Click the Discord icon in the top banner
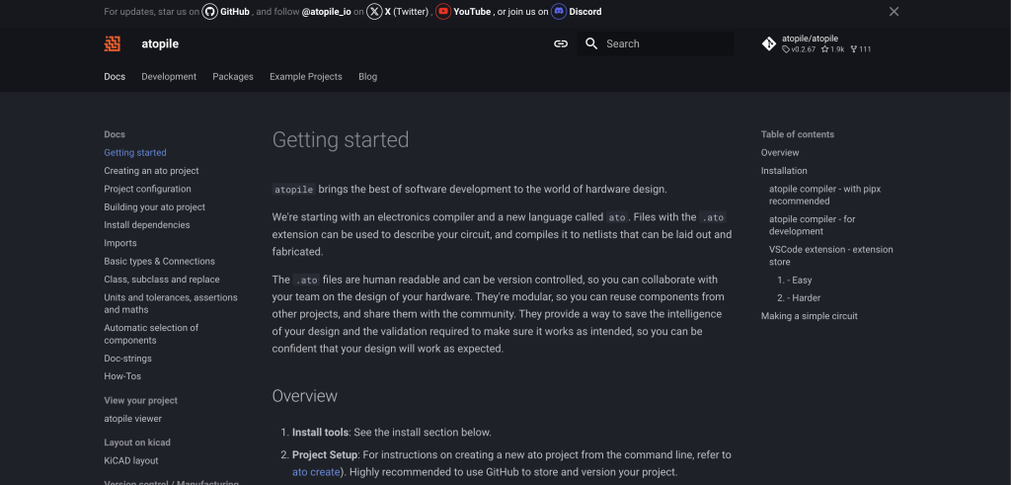This screenshot has height=485, width=1011. tap(559, 12)
